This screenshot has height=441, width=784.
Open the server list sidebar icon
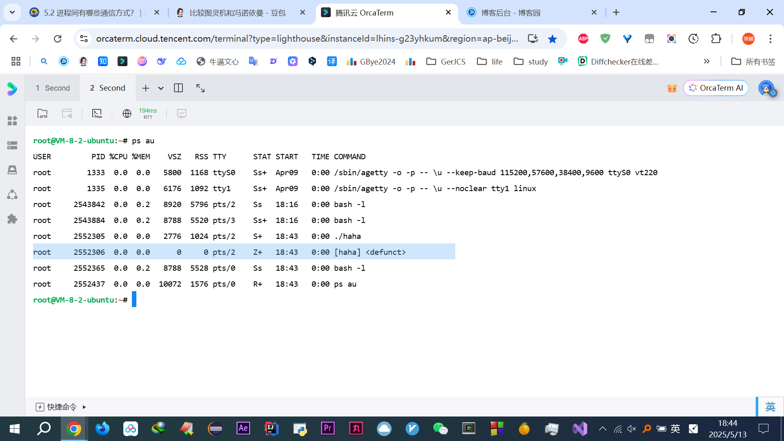pos(12,145)
